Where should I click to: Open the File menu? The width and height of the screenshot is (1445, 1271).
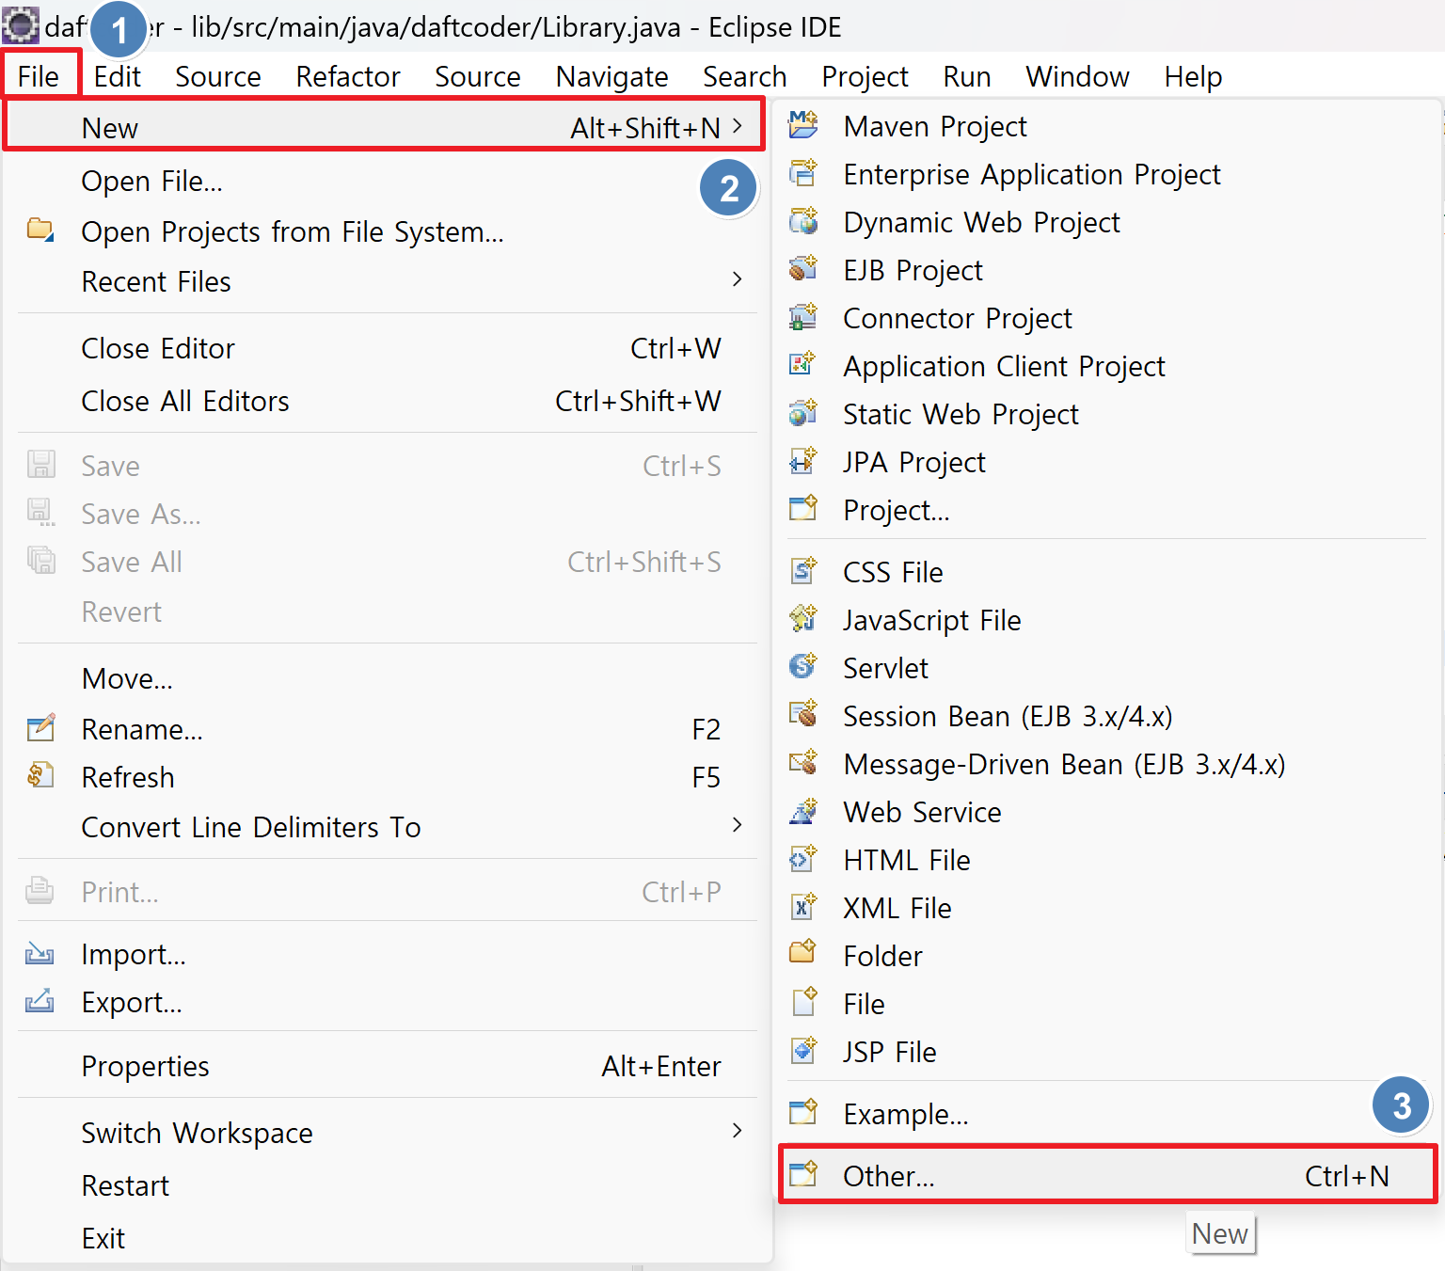click(39, 76)
